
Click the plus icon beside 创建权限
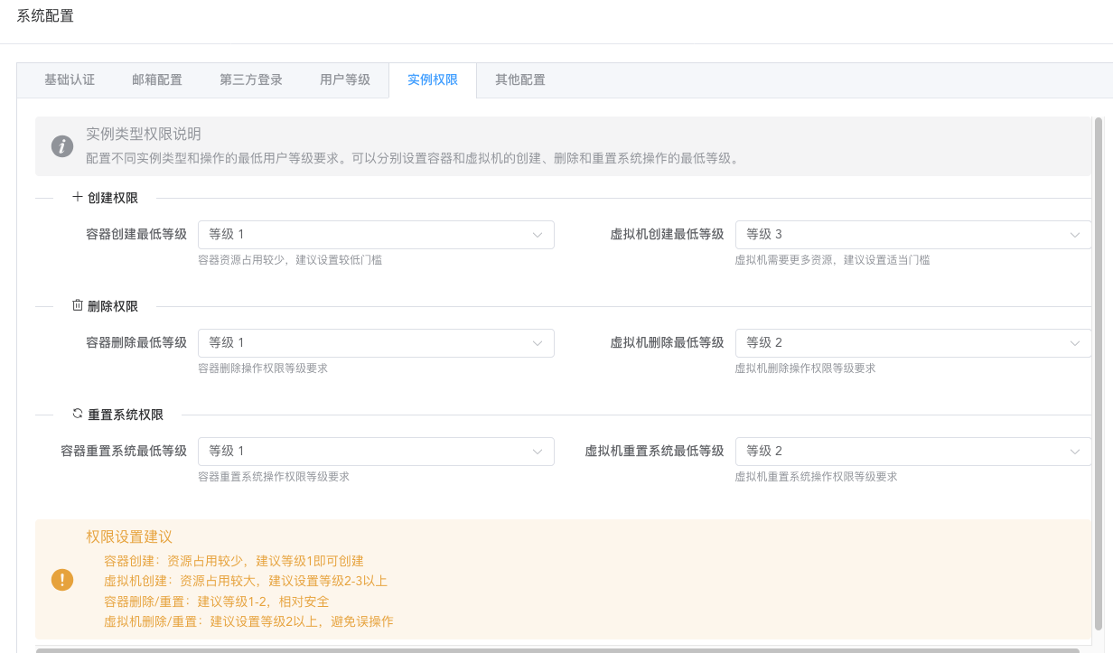pos(78,197)
